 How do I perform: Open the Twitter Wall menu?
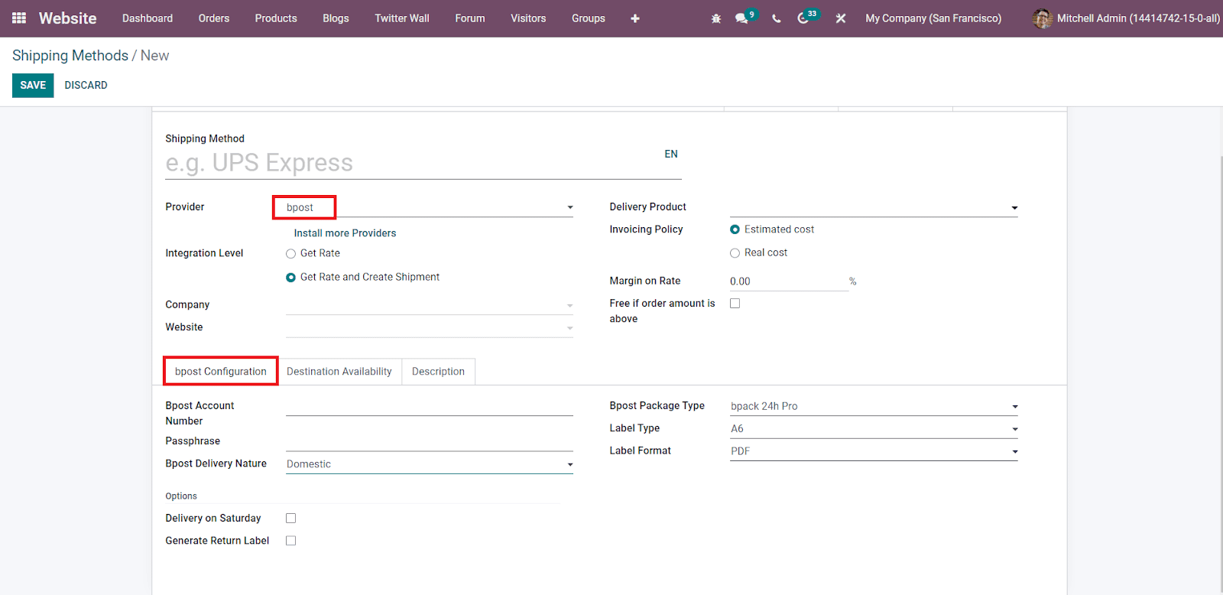402,18
